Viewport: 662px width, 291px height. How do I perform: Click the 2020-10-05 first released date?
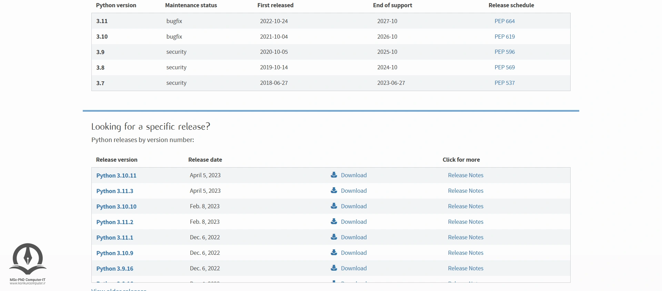[x=274, y=52]
